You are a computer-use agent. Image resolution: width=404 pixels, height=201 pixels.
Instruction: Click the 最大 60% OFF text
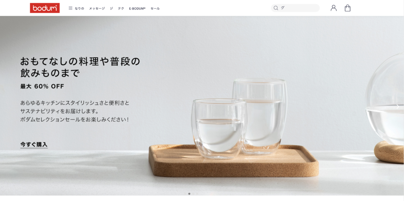point(42,86)
